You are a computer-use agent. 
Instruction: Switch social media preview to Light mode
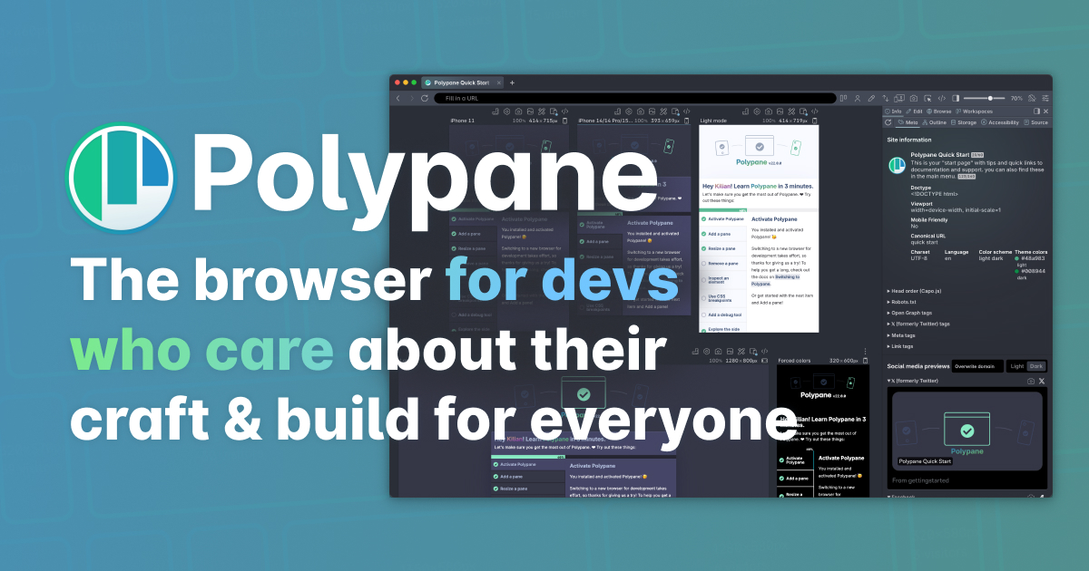1017,366
